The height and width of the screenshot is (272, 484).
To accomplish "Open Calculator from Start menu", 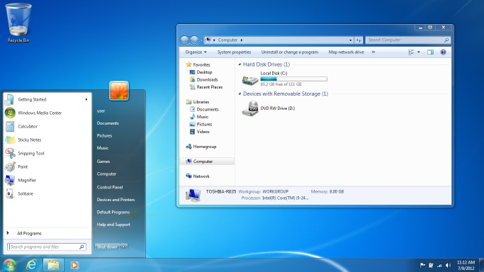I will tap(47, 127).
